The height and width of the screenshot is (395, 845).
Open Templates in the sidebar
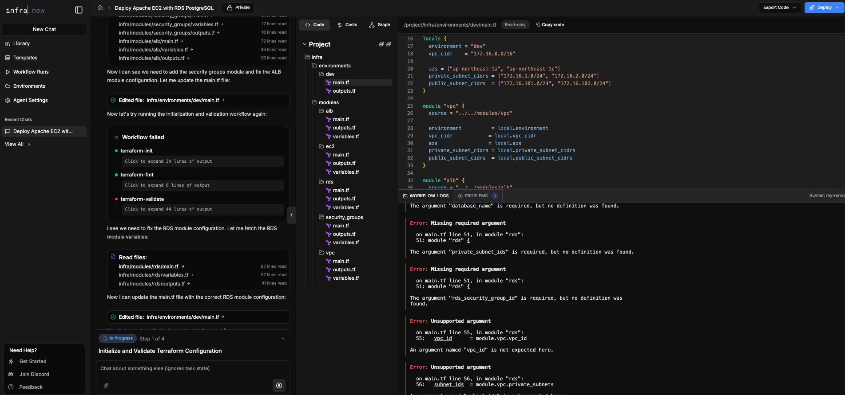pyautogui.click(x=25, y=58)
